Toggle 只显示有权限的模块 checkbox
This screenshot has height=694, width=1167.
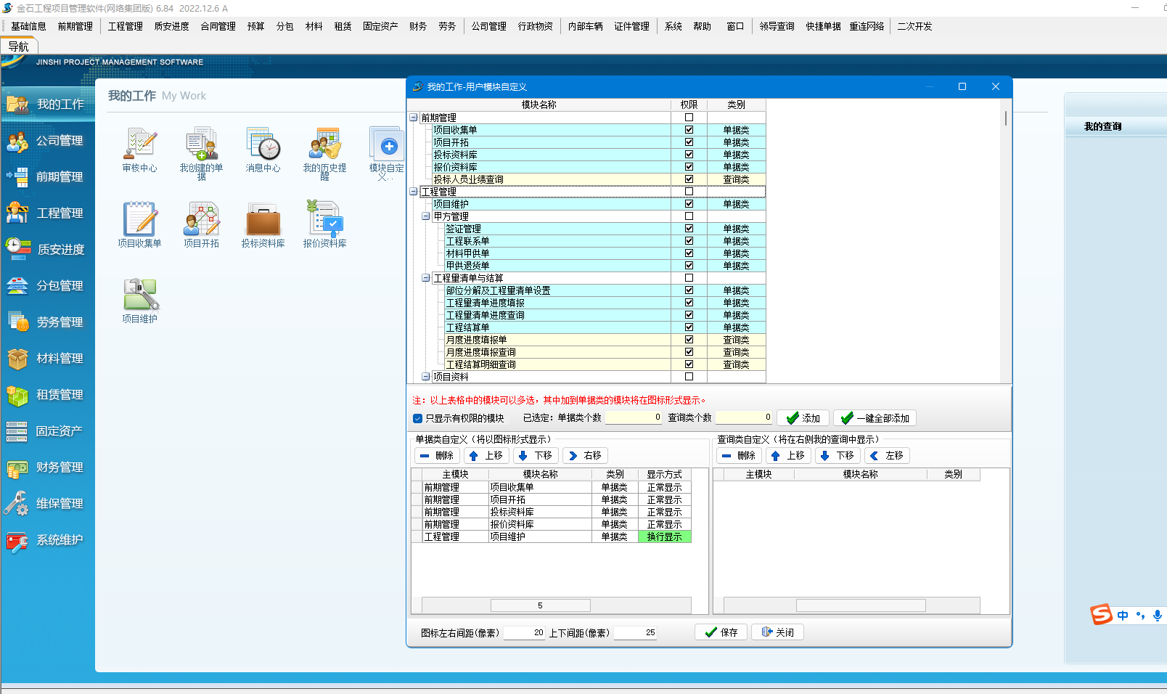pyautogui.click(x=418, y=418)
